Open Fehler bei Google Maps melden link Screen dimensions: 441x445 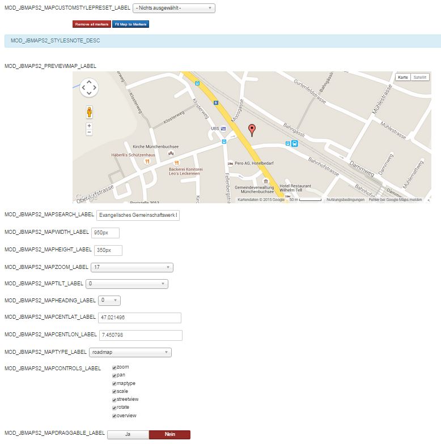click(x=395, y=200)
